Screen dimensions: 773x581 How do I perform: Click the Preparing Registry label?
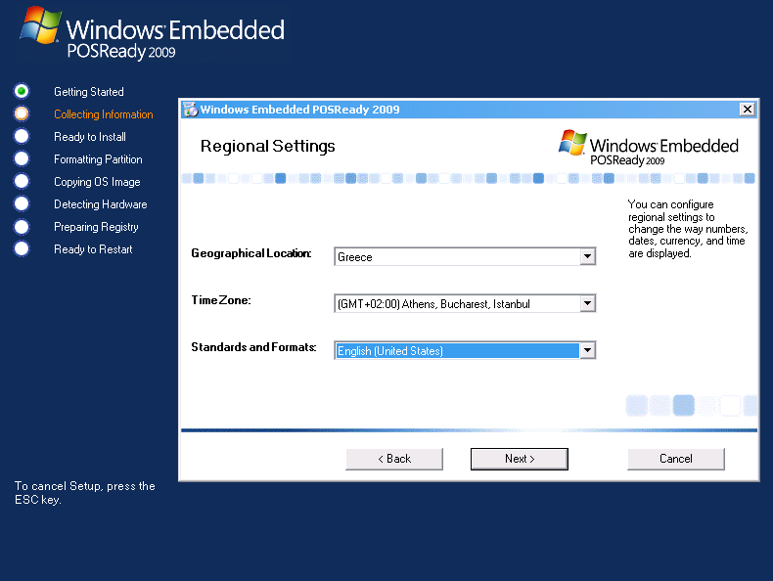[x=96, y=227]
